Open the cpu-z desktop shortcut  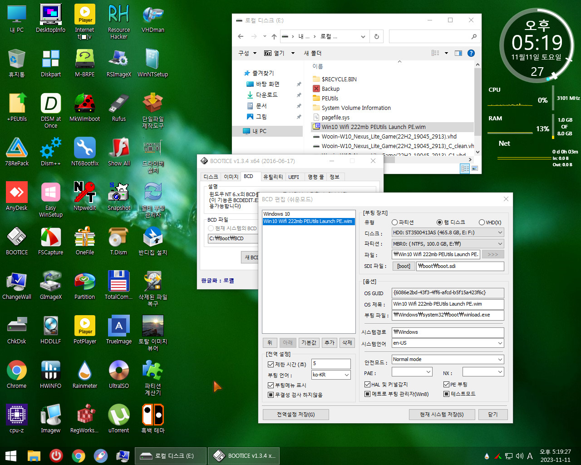click(x=17, y=420)
